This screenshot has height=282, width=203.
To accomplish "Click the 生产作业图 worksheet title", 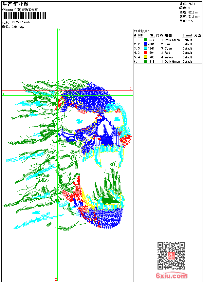I will tap(15, 4).
